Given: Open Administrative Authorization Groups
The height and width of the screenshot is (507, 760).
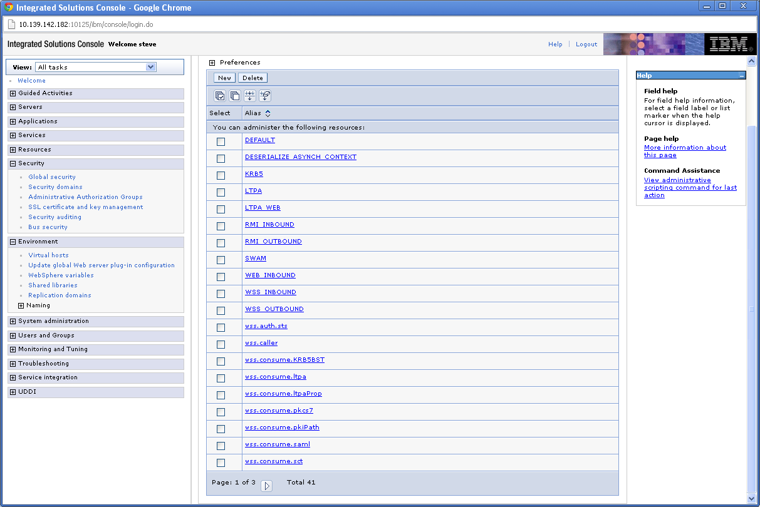Looking at the screenshot, I should pyautogui.click(x=85, y=197).
